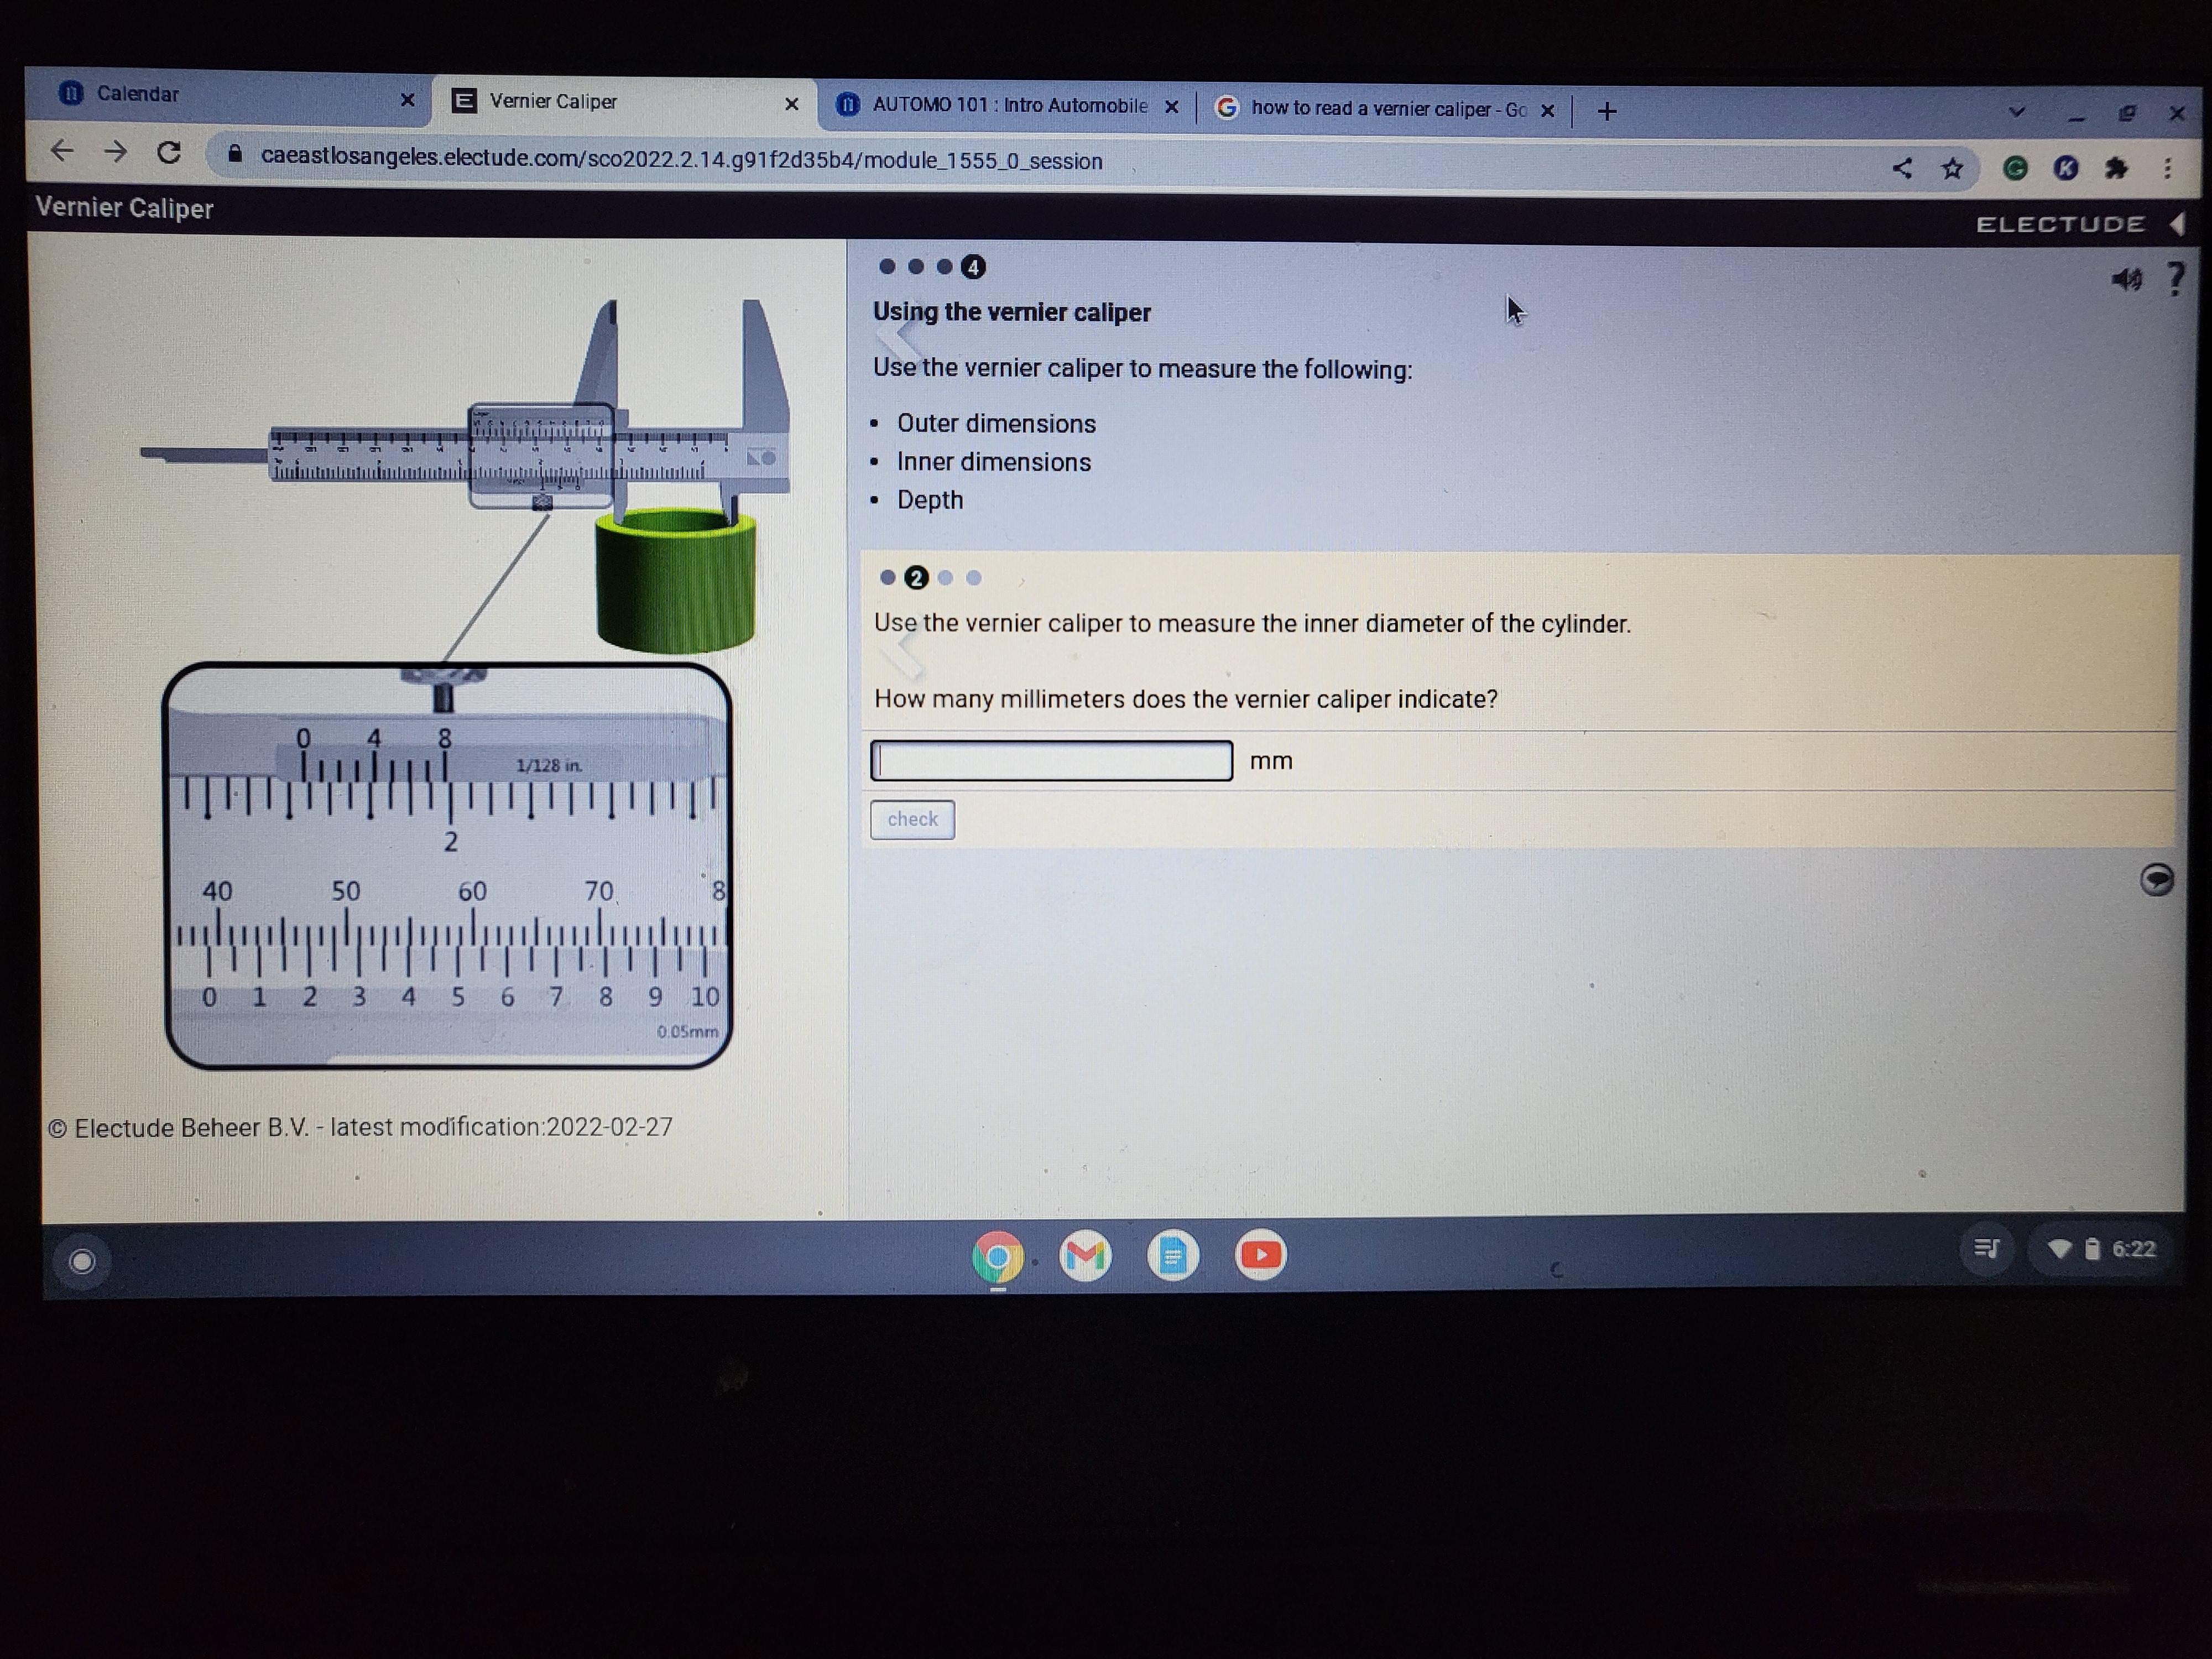
Task: Click the chat bubble feedback icon
Action: click(x=2156, y=880)
